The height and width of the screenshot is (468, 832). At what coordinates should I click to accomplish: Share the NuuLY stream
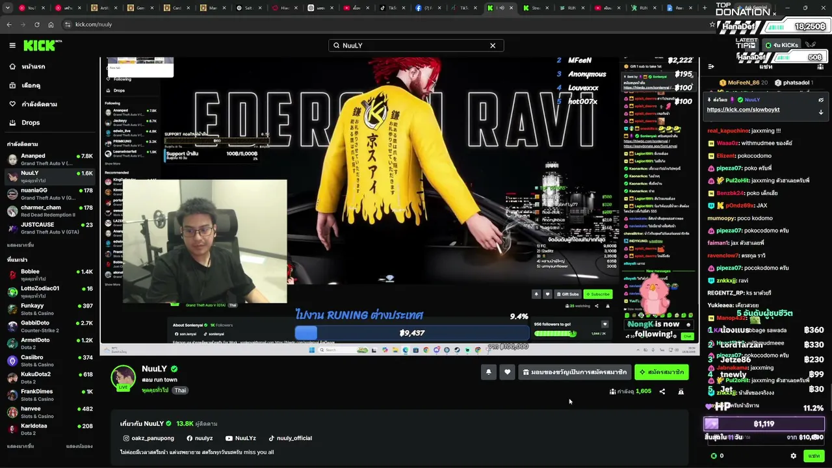(x=662, y=392)
